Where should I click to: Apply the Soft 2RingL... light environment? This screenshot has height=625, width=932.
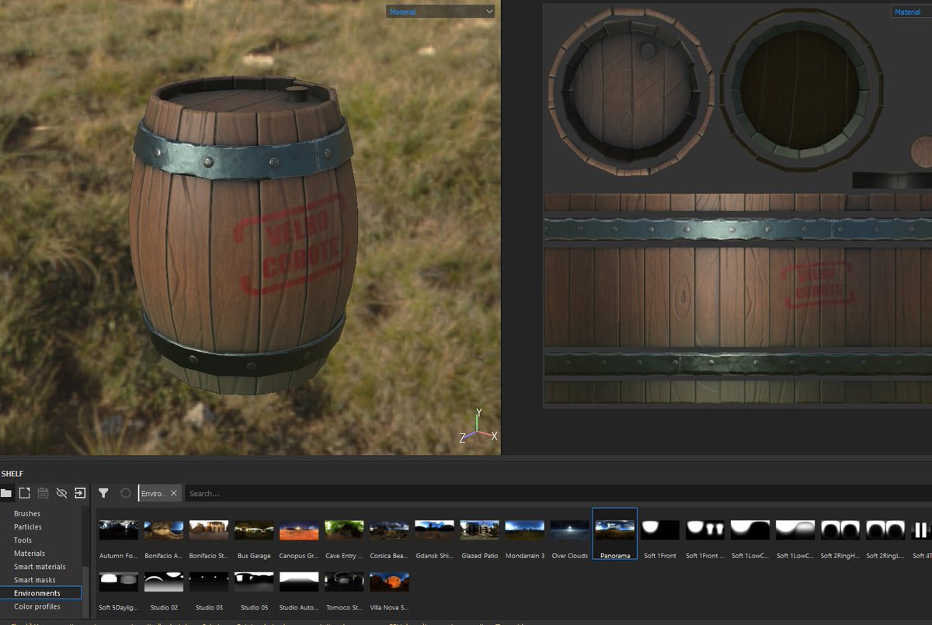click(885, 530)
